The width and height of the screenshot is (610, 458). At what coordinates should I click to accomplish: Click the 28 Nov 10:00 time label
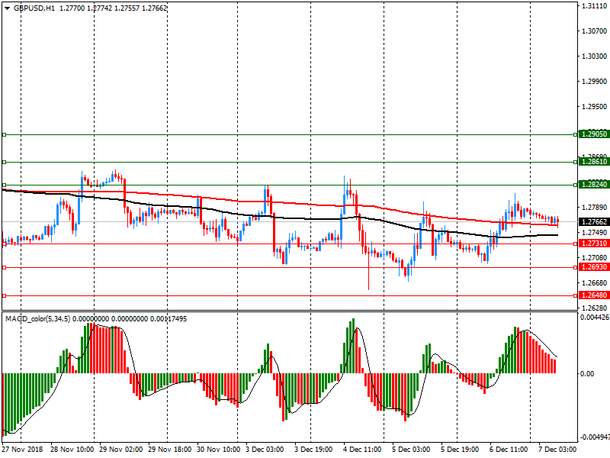72,449
